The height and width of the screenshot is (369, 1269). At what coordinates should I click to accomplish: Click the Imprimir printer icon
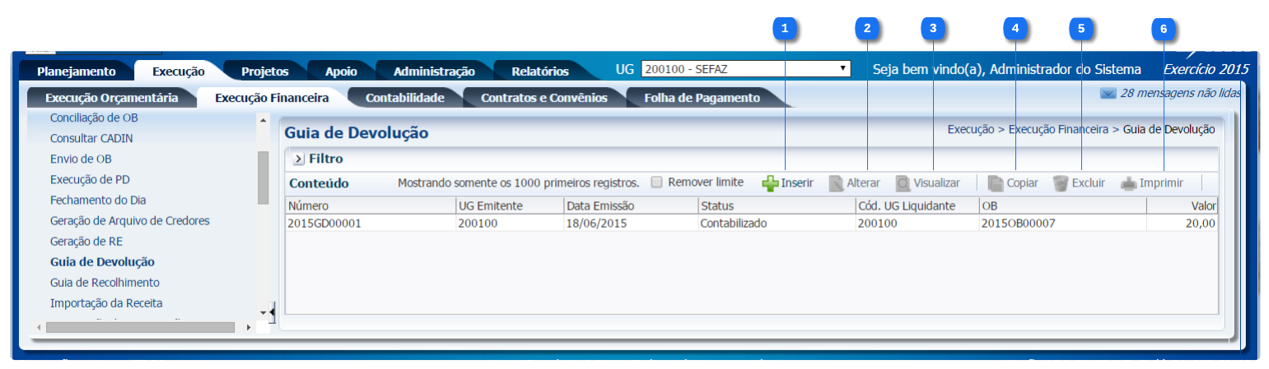tap(1128, 183)
